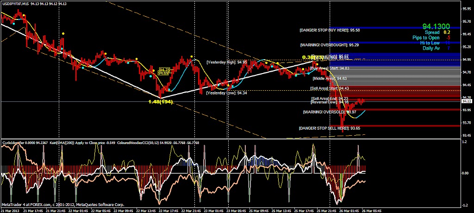The image size is (474, 213).
Task: Click the 23 Mar 05:45 time label
Action: pos(237,211)
